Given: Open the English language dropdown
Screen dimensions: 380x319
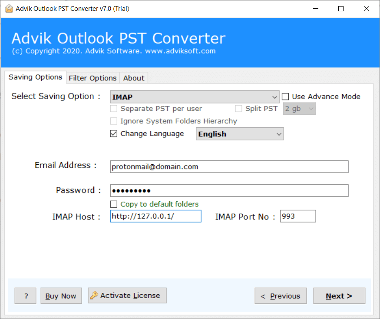Looking at the screenshot, I should pos(240,134).
